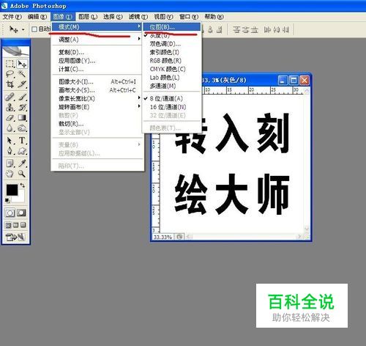Click the 33.33% zoom field in document

point(163,237)
